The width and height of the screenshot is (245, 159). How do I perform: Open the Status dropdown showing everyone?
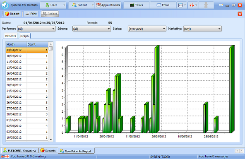pyautogui.click(x=147, y=29)
